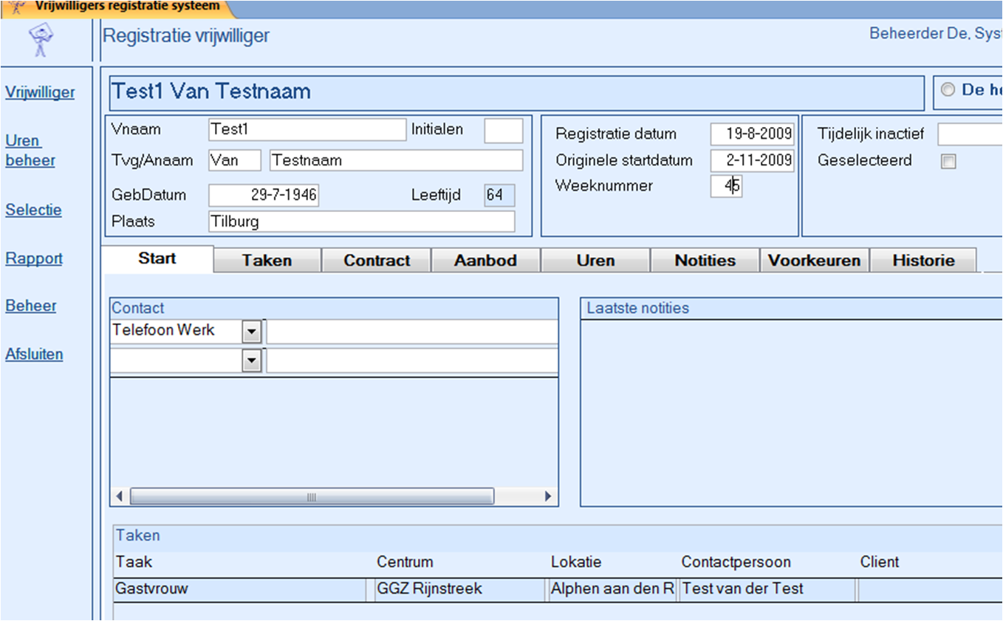Click the Contact list's right scroll arrow

pos(548,496)
